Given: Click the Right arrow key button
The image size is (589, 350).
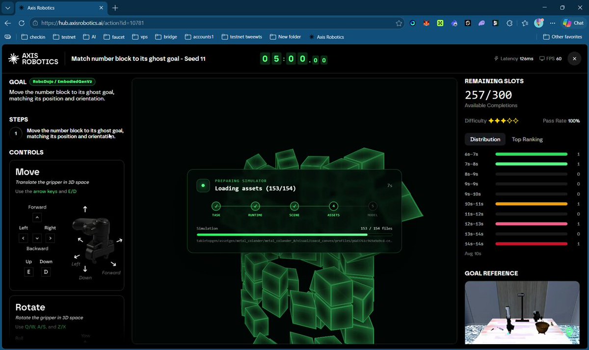Looking at the screenshot, I should [50, 238].
